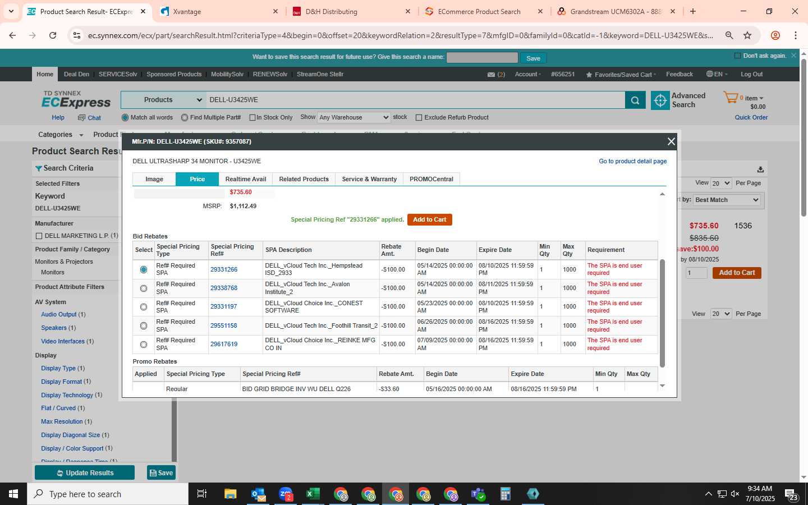Viewport: 808px width, 505px height.
Task: Check Don't ask again box
Action: (x=737, y=56)
